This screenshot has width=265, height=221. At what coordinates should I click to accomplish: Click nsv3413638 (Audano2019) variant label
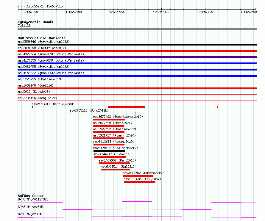114,142
